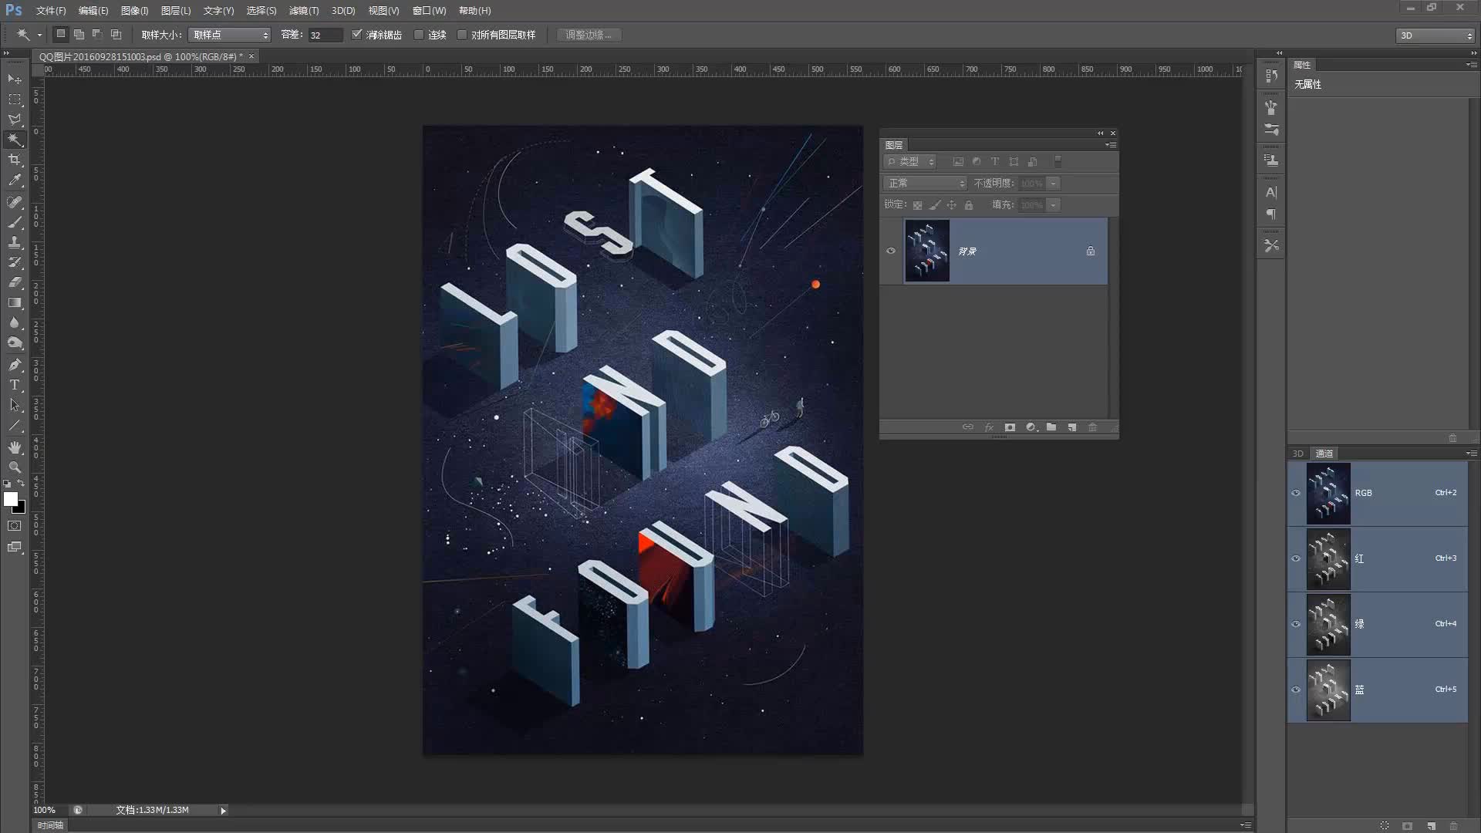Select the Move tool in toolbar
This screenshot has height=833, width=1481.
click(x=14, y=79)
